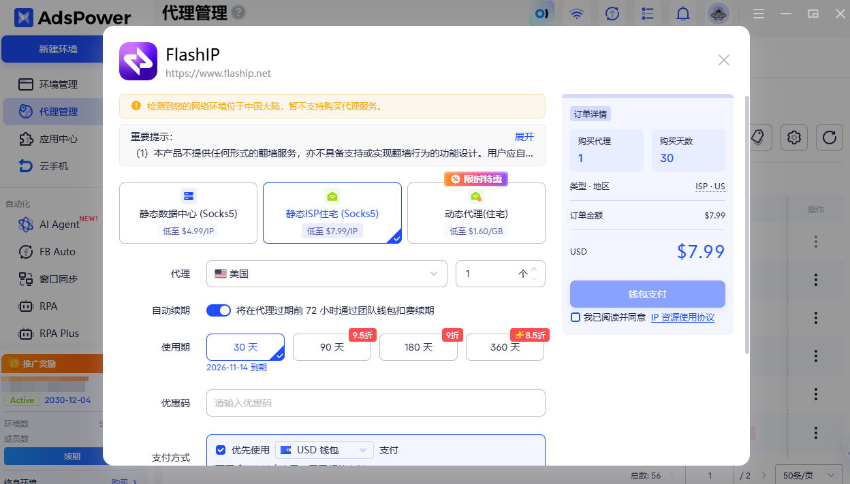
Task: Click the https://www.flaship.net URL text
Action: [218, 74]
